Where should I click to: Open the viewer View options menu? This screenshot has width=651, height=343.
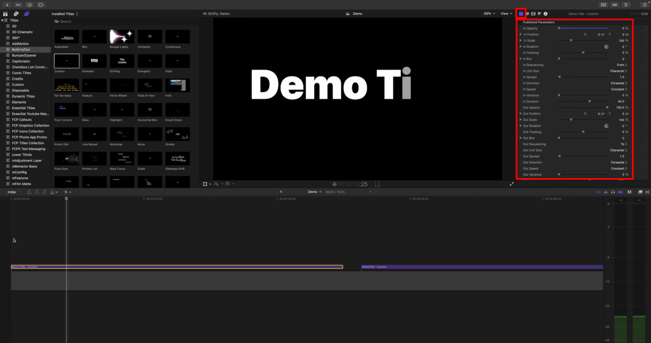(x=506, y=14)
